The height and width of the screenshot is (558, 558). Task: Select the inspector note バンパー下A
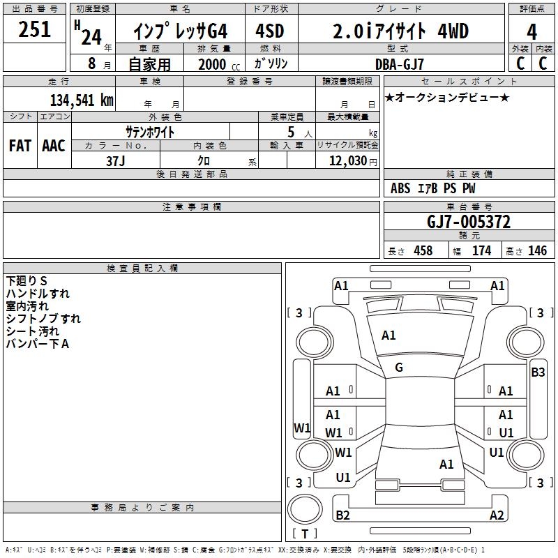tap(37, 344)
